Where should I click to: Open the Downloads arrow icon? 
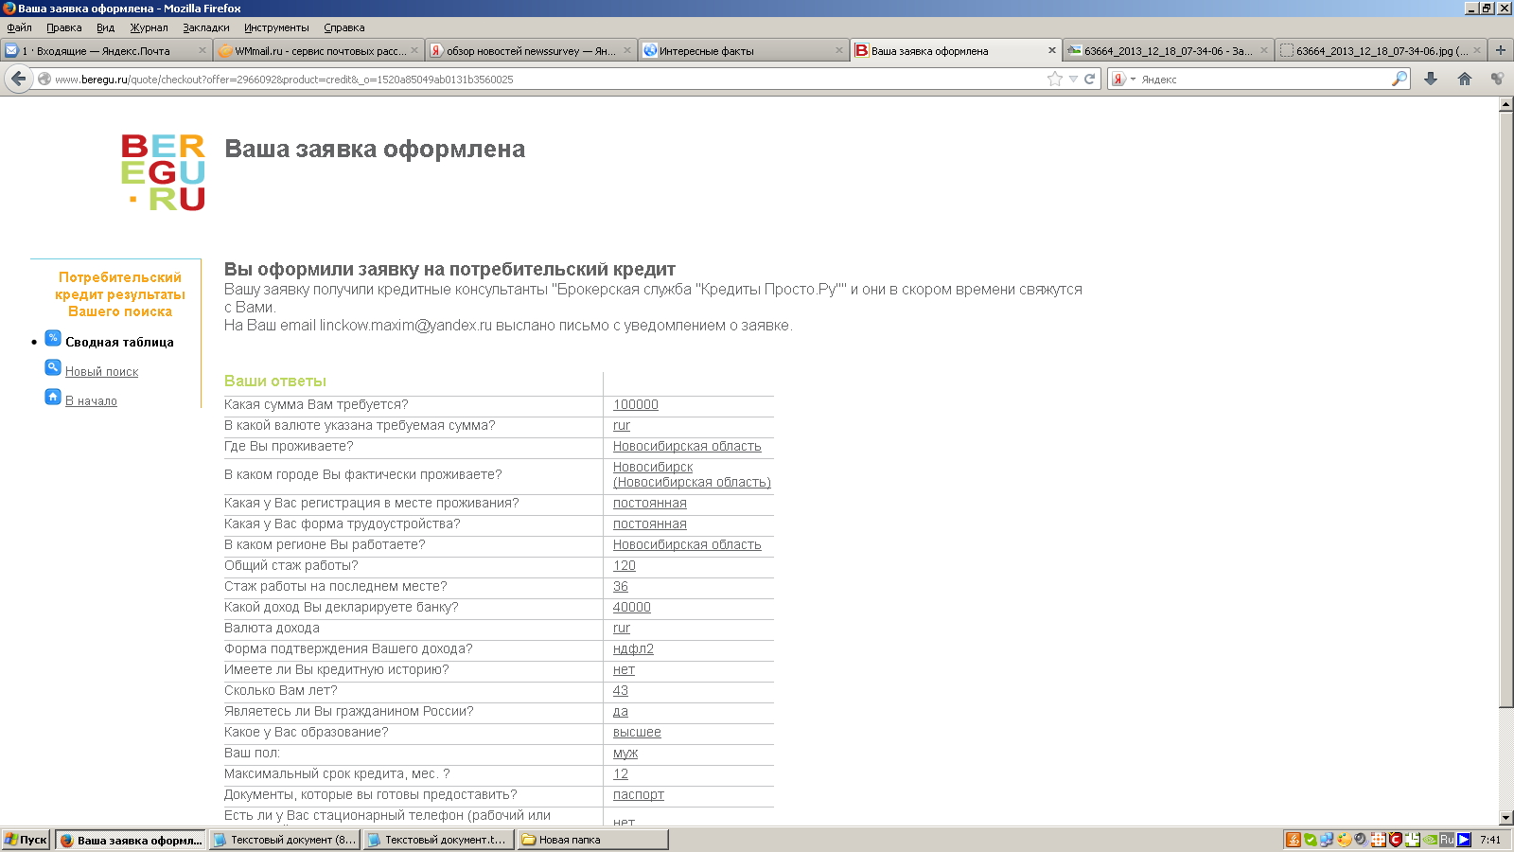(1431, 79)
